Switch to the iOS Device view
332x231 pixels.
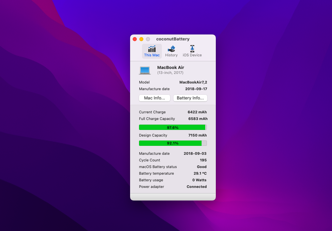(x=192, y=51)
